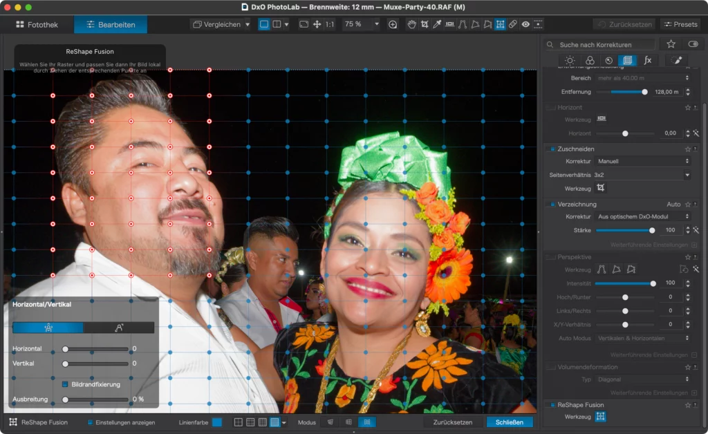
Task: Select the rotate person mode tab
Action: click(119, 328)
